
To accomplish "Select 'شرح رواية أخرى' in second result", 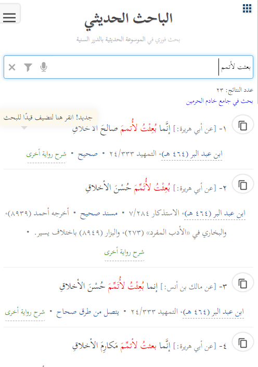I will pos(124,252).
